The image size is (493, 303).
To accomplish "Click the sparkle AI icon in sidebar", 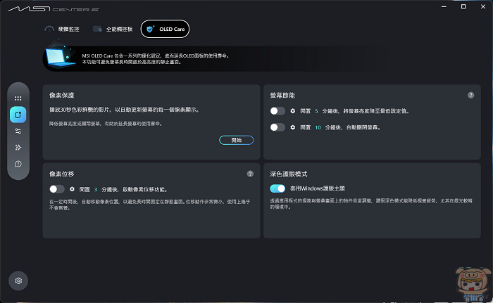I will point(18,148).
